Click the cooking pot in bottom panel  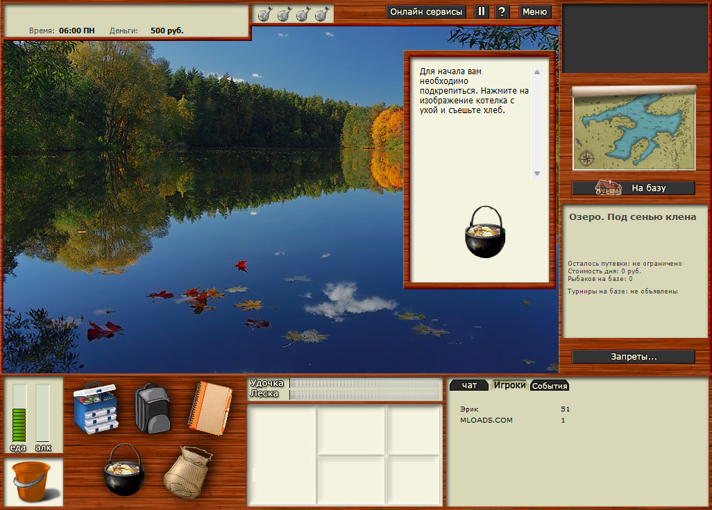(x=124, y=470)
